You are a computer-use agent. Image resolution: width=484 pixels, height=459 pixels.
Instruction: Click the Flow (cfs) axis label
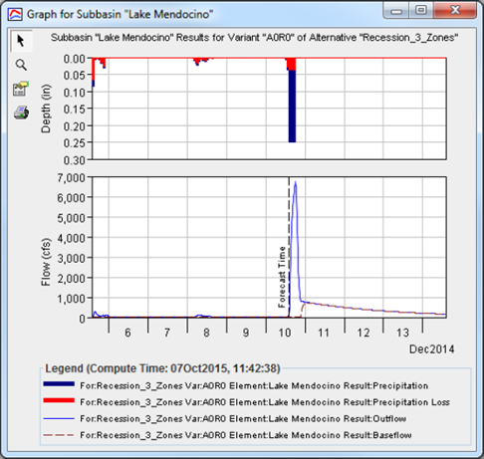[46, 262]
